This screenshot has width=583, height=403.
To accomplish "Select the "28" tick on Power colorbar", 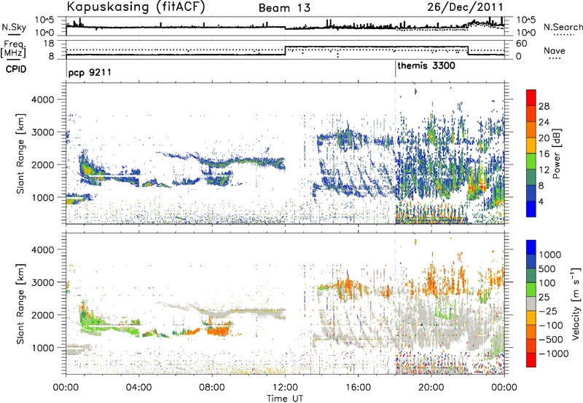I will (544, 106).
